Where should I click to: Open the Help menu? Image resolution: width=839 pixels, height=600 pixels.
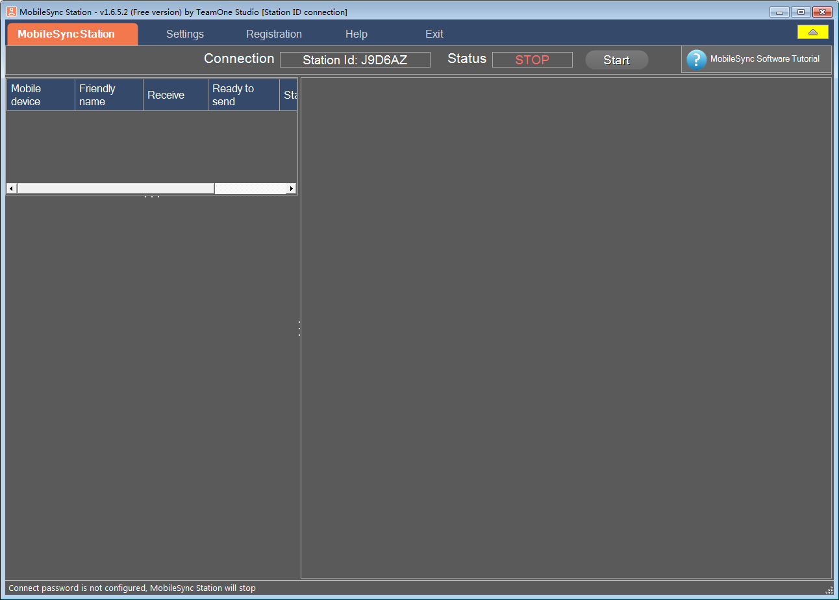pos(357,34)
